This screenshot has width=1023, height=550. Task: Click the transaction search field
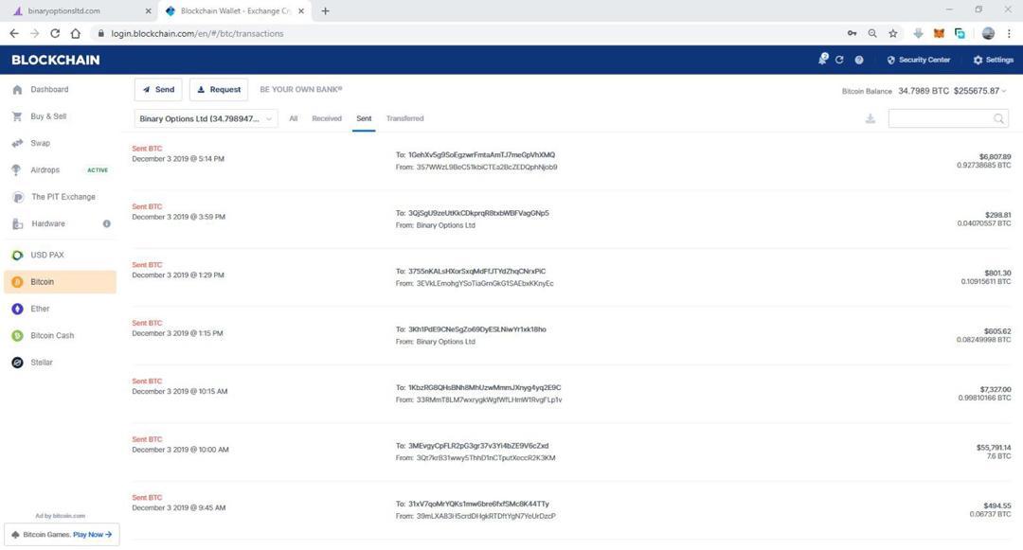(948, 118)
